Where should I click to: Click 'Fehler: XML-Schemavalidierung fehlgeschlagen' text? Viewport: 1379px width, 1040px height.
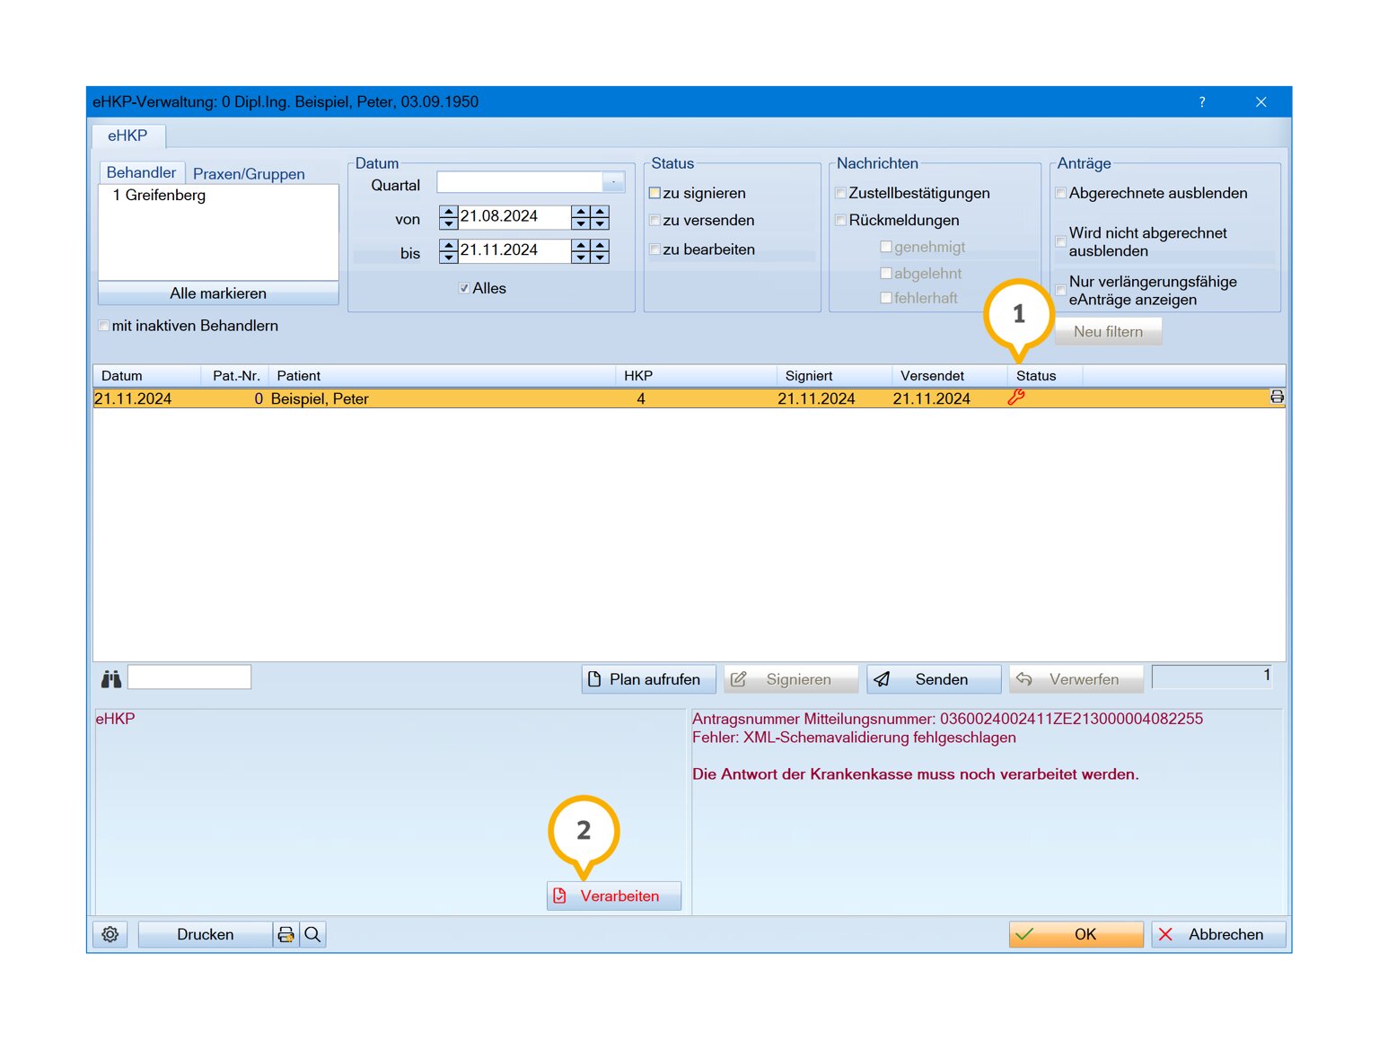coord(854,738)
